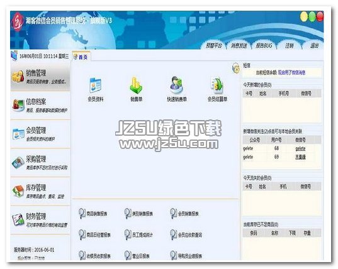The width and height of the screenshot is (338, 269).
Task: Open the 导购员业绩报表 report
Action: tap(186, 256)
